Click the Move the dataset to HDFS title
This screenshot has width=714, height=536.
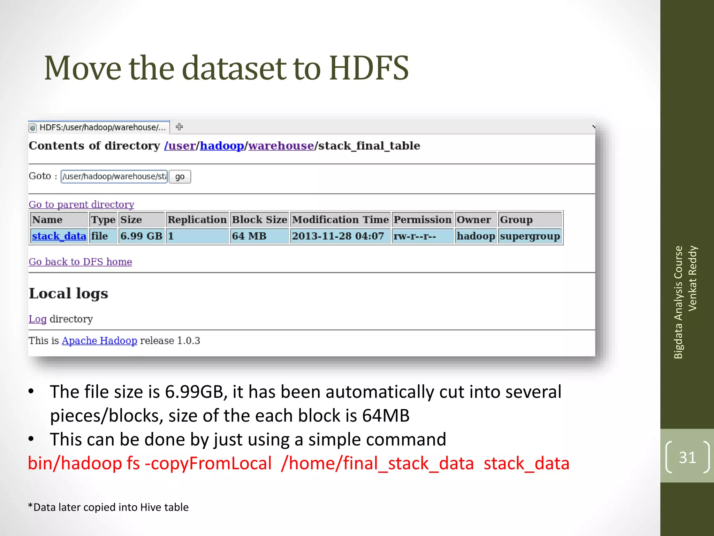pyautogui.click(x=226, y=68)
